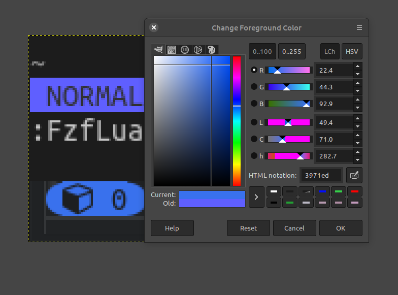Screen dimensions: 398x295
Task: Select the R channel radio button
Action: 254,70
